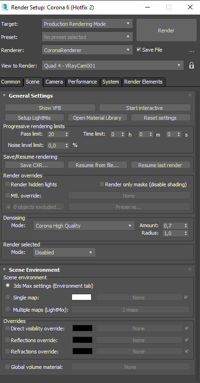Screen dimensions: 200x383
Task: Open Direct visibility override black swatch
Action: tap(83, 328)
